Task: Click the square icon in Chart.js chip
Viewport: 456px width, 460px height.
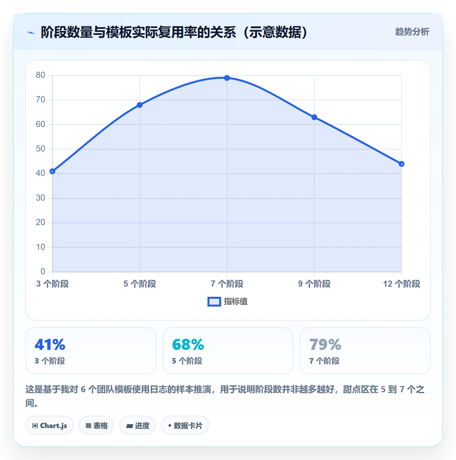Action: (35, 426)
